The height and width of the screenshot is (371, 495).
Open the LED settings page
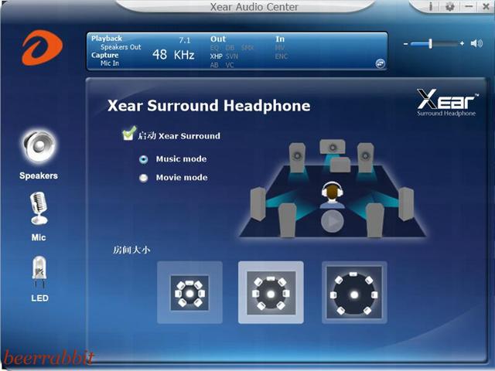[39, 279]
